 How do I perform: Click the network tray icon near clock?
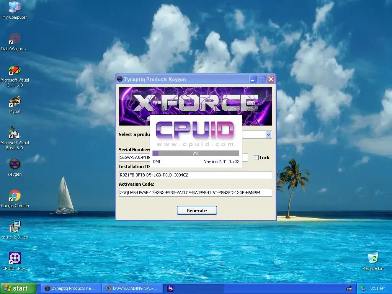[x=364, y=289]
